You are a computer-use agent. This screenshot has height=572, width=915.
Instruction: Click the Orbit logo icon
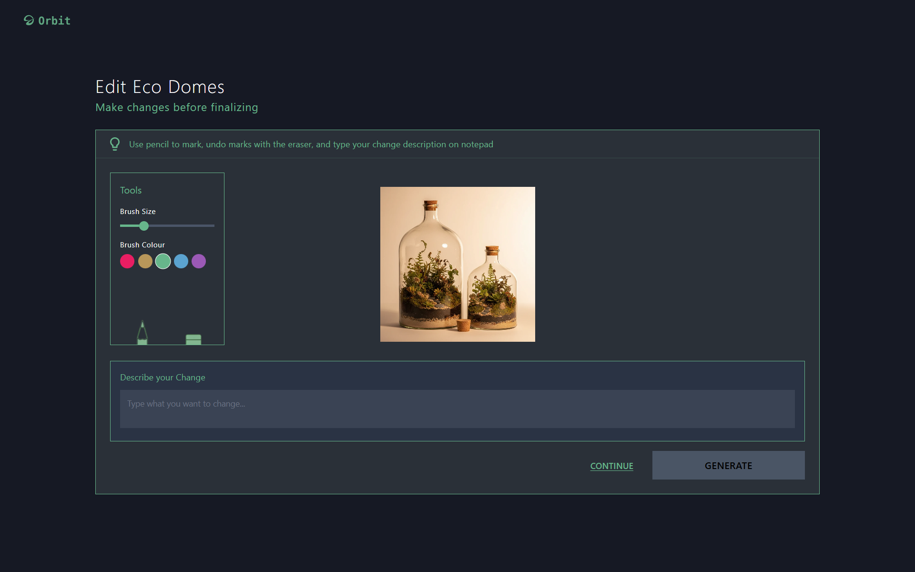point(29,20)
